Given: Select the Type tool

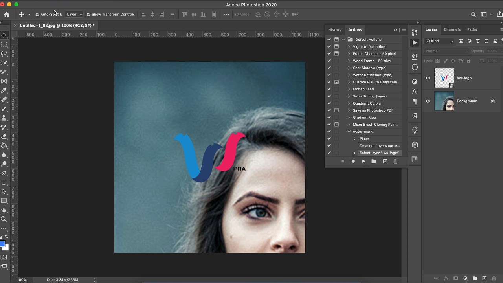Looking at the screenshot, I should coord(4,182).
